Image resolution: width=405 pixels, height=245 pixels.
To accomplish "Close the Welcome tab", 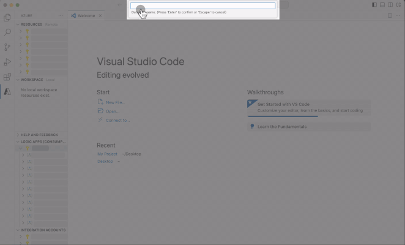I will click(x=100, y=16).
